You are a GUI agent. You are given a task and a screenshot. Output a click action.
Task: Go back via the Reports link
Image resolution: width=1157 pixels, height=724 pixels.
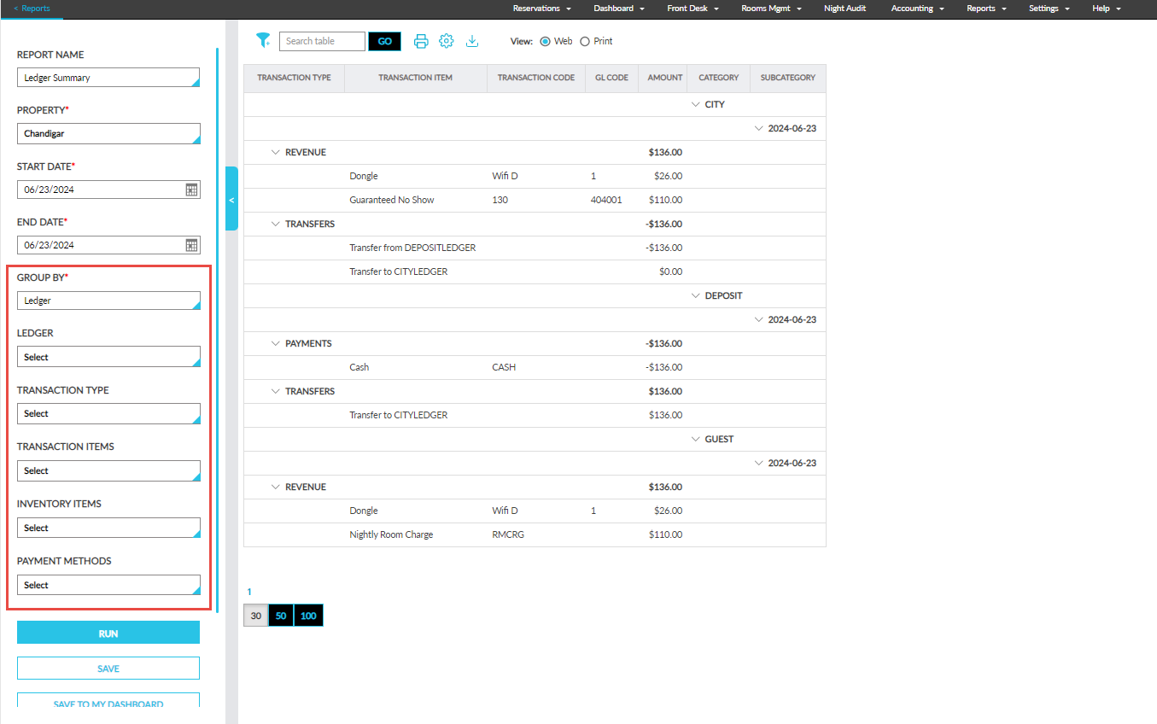pyautogui.click(x=32, y=9)
